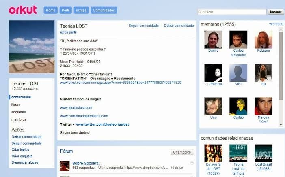Image resolution: width=285 pixels, height=177 pixels.
Task: Select fórum in sidebar menu
Action: (x=16, y=104)
